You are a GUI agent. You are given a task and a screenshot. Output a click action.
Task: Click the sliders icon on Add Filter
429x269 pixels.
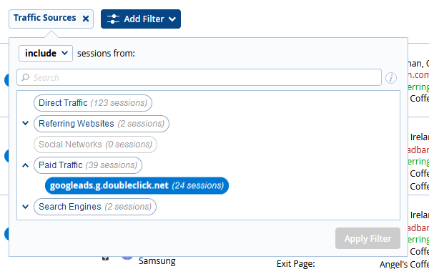113,19
